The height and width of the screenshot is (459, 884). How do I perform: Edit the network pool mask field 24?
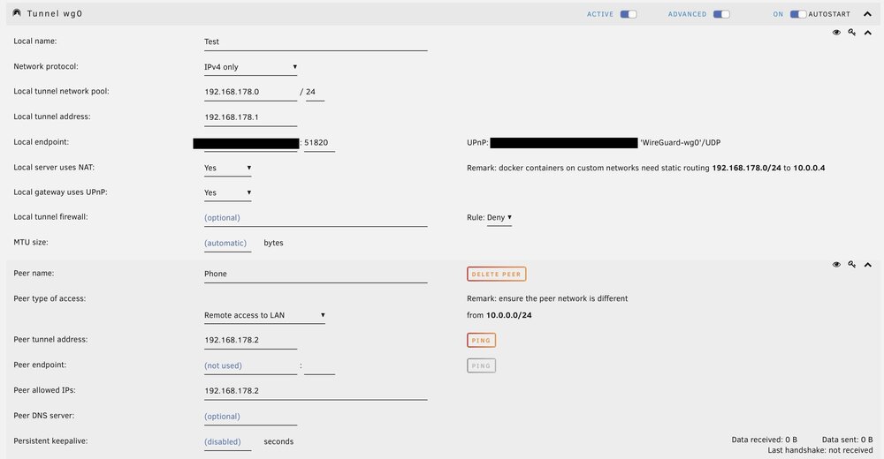[315, 92]
